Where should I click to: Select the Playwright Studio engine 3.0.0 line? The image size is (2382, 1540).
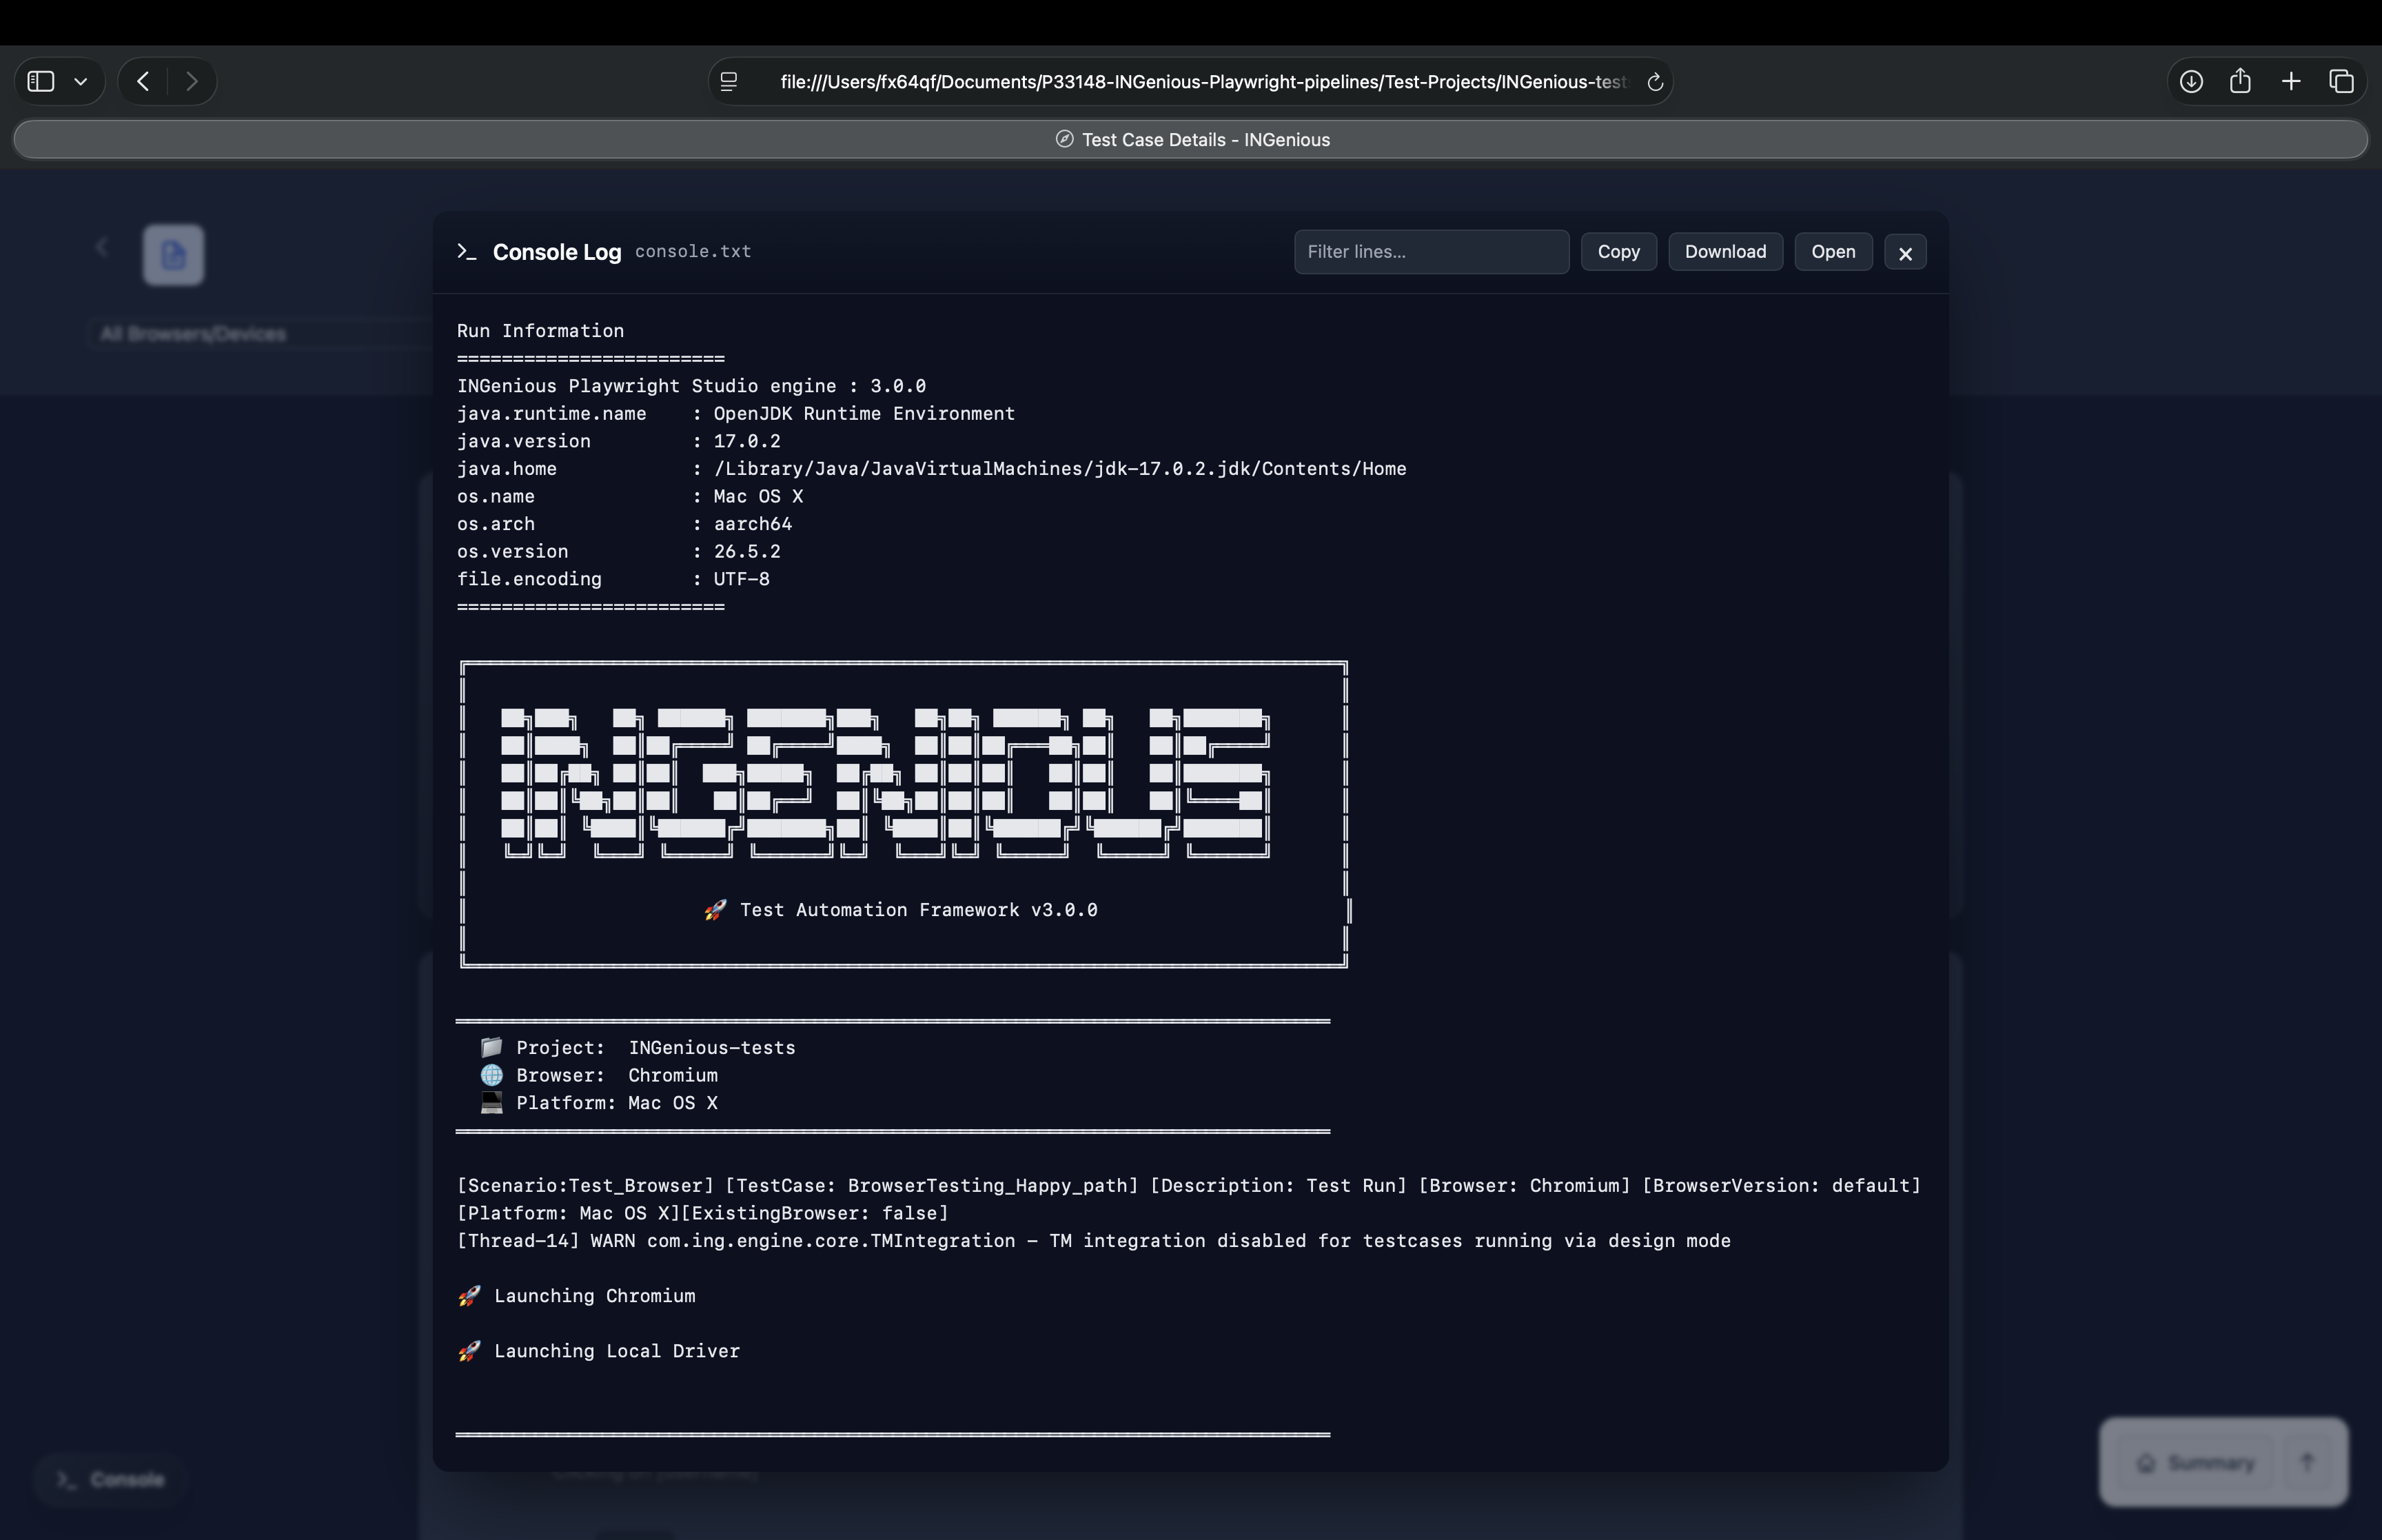692,386
